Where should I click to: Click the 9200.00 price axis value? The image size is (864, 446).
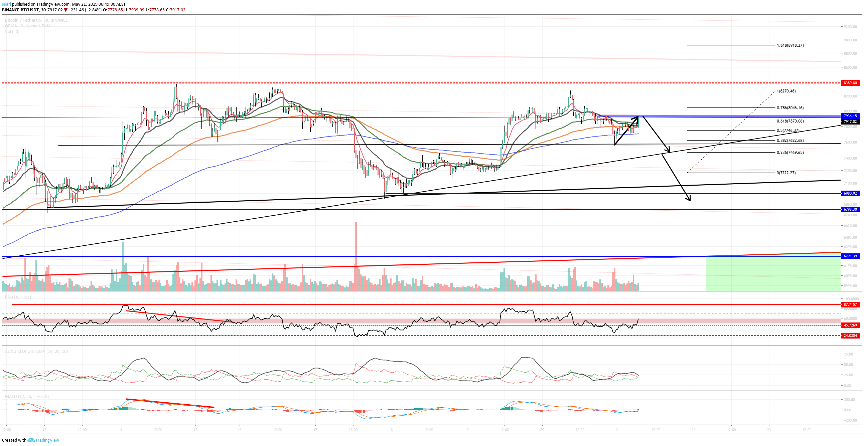[850, 27]
